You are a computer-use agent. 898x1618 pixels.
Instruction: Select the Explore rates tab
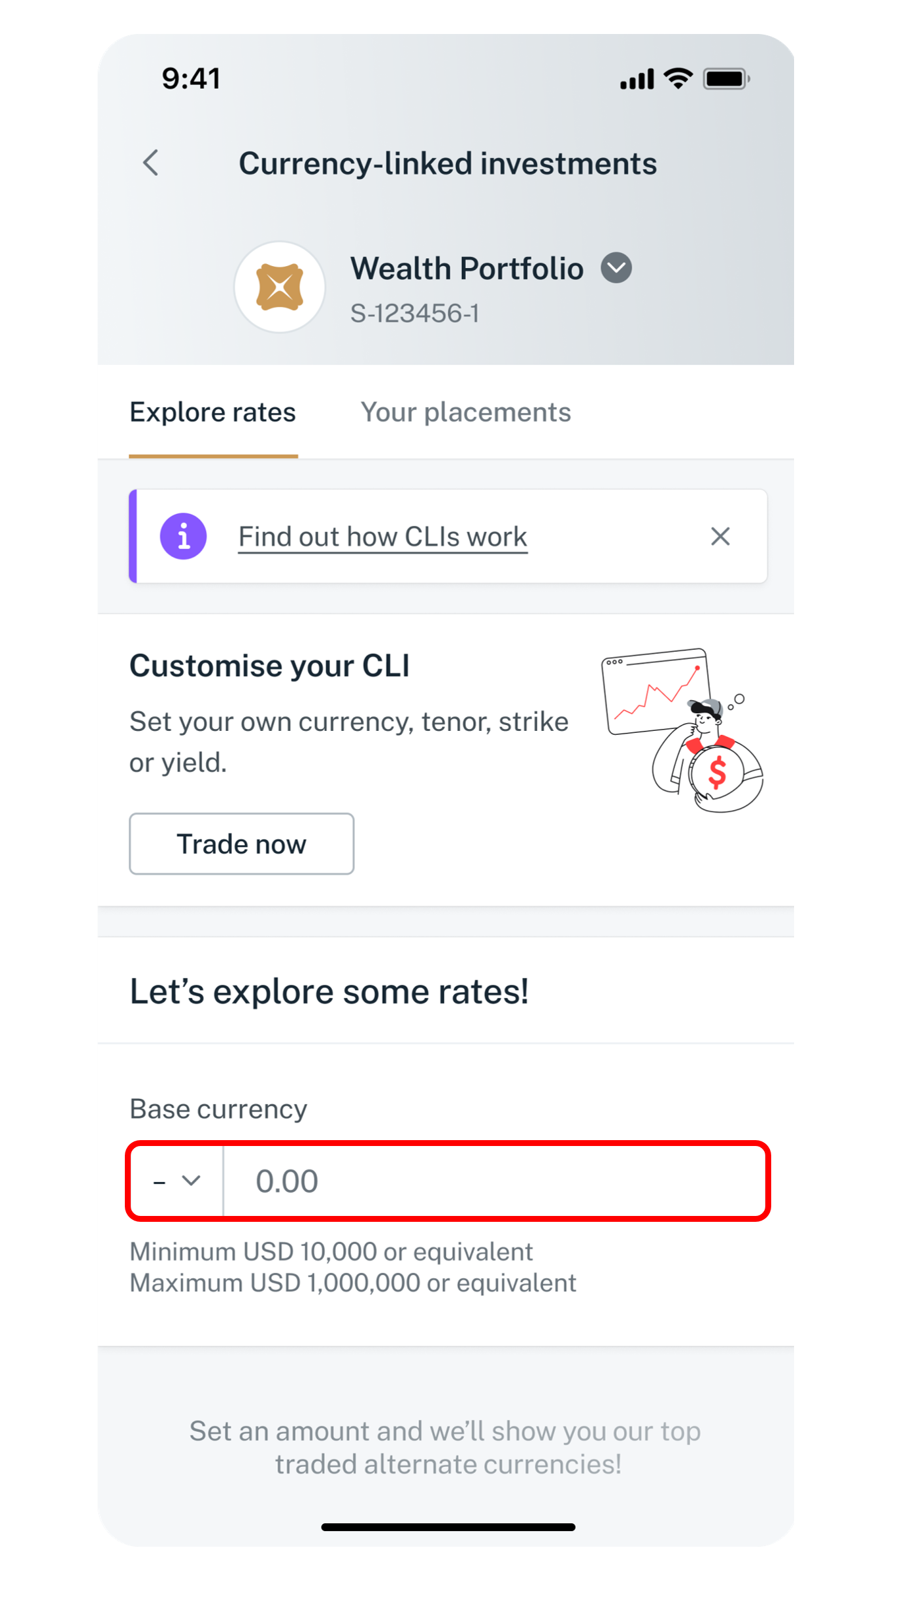point(213,413)
